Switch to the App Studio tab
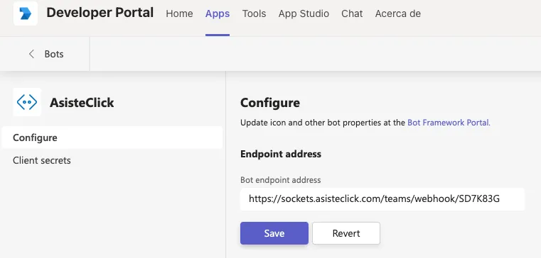Screen dimensions: 541x258 coord(304,13)
